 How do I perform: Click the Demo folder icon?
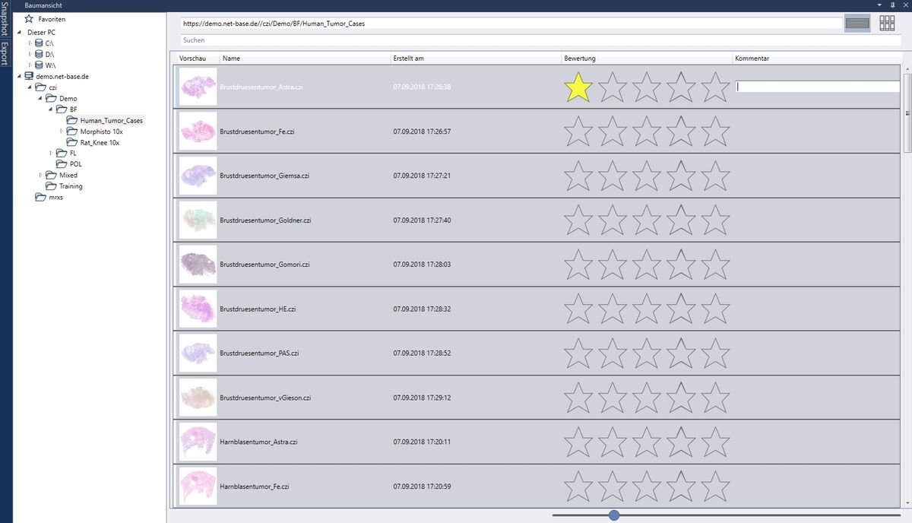[52, 99]
